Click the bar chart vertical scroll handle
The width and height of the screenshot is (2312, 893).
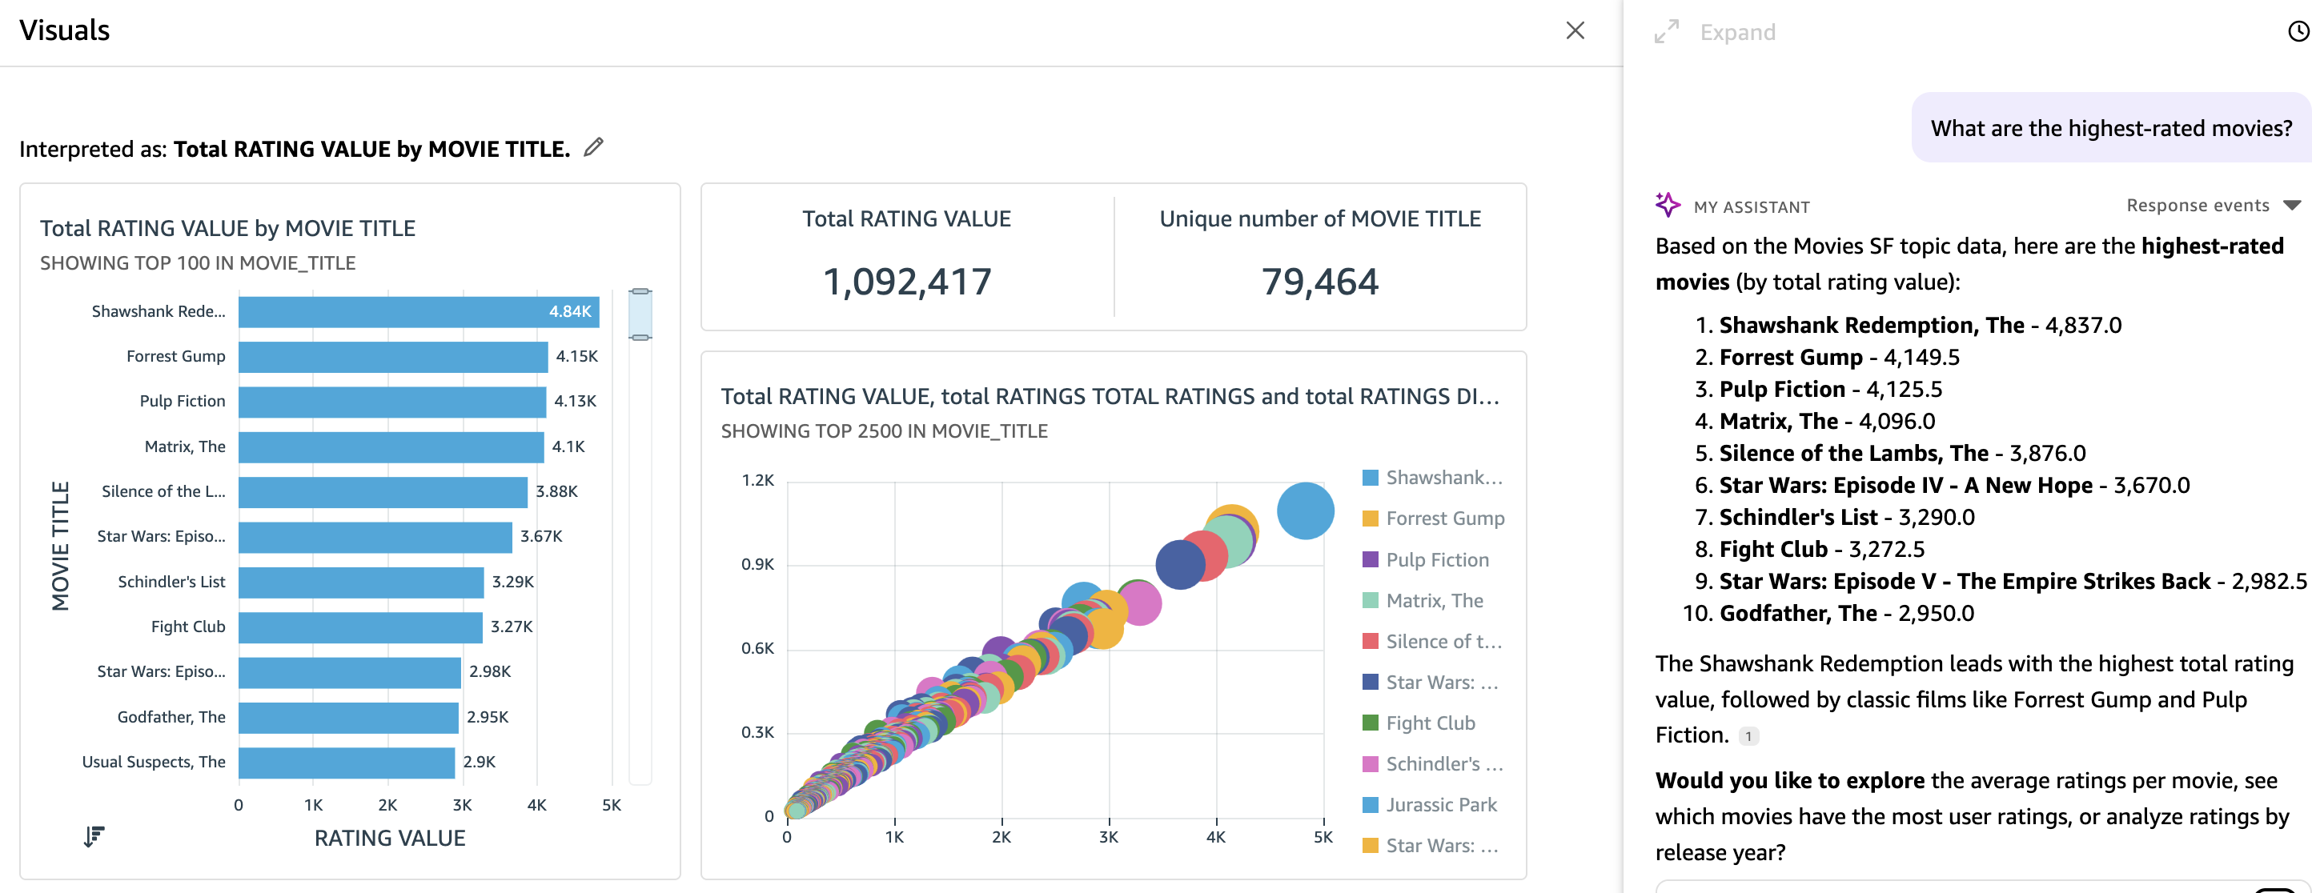coord(640,314)
